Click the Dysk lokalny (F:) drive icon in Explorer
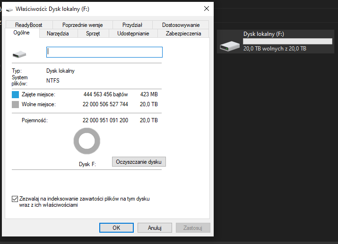Screen dimensions: 338x244 click(x=230, y=45)
